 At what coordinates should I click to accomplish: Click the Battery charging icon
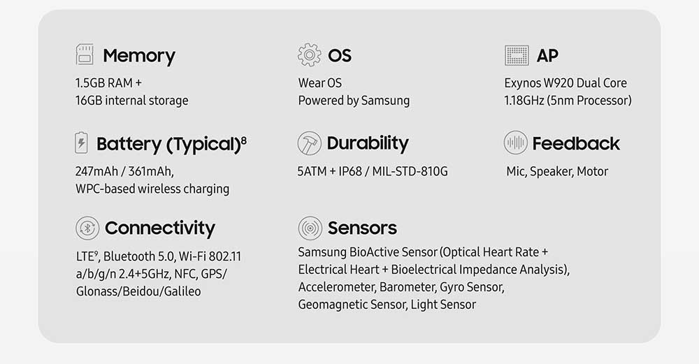[82, 143]
